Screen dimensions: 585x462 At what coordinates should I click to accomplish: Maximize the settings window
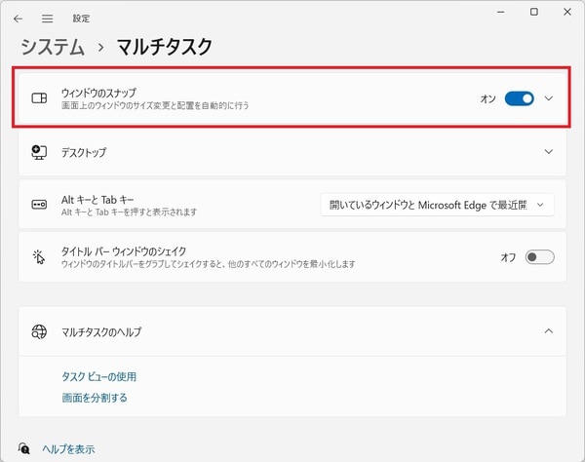[534, 12]
